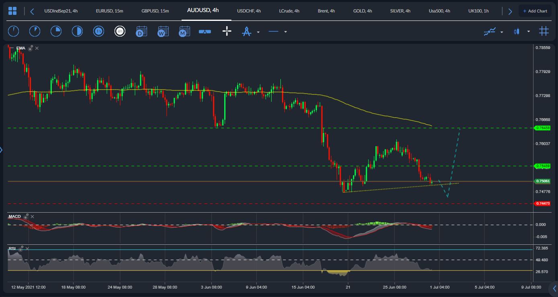Click the 0.78559 price axis value
Screen dimensions: 558x297
pyautogui.click(x=543, y=47)
